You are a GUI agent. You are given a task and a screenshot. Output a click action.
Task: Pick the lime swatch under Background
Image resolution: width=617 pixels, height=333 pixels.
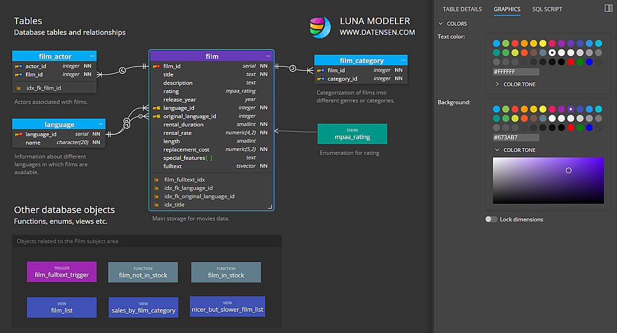click(x=515, y=118)
